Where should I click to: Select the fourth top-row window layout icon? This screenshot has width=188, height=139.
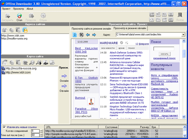(x=171, y=14)
